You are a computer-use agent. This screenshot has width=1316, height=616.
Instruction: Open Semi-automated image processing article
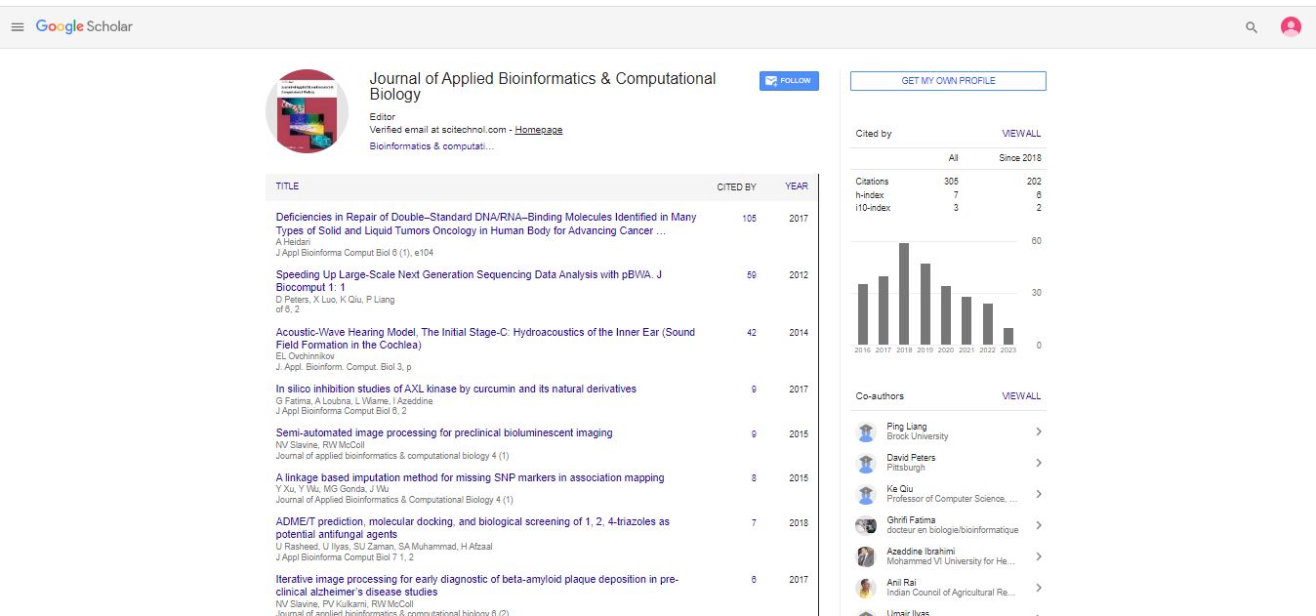(444, 432)
